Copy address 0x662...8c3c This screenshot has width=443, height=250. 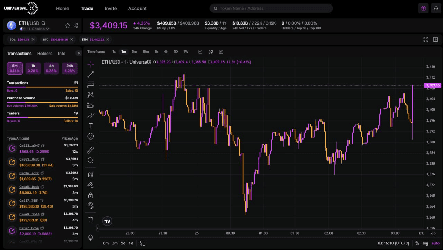43,160
